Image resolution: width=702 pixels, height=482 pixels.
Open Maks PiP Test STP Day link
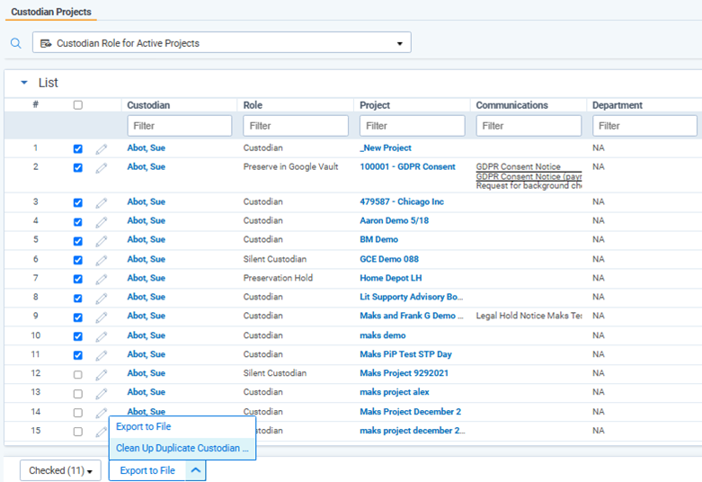coord(405,354)
